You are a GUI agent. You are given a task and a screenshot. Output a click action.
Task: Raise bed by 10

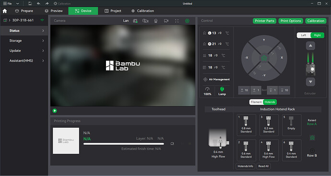[x=244, y=90]
